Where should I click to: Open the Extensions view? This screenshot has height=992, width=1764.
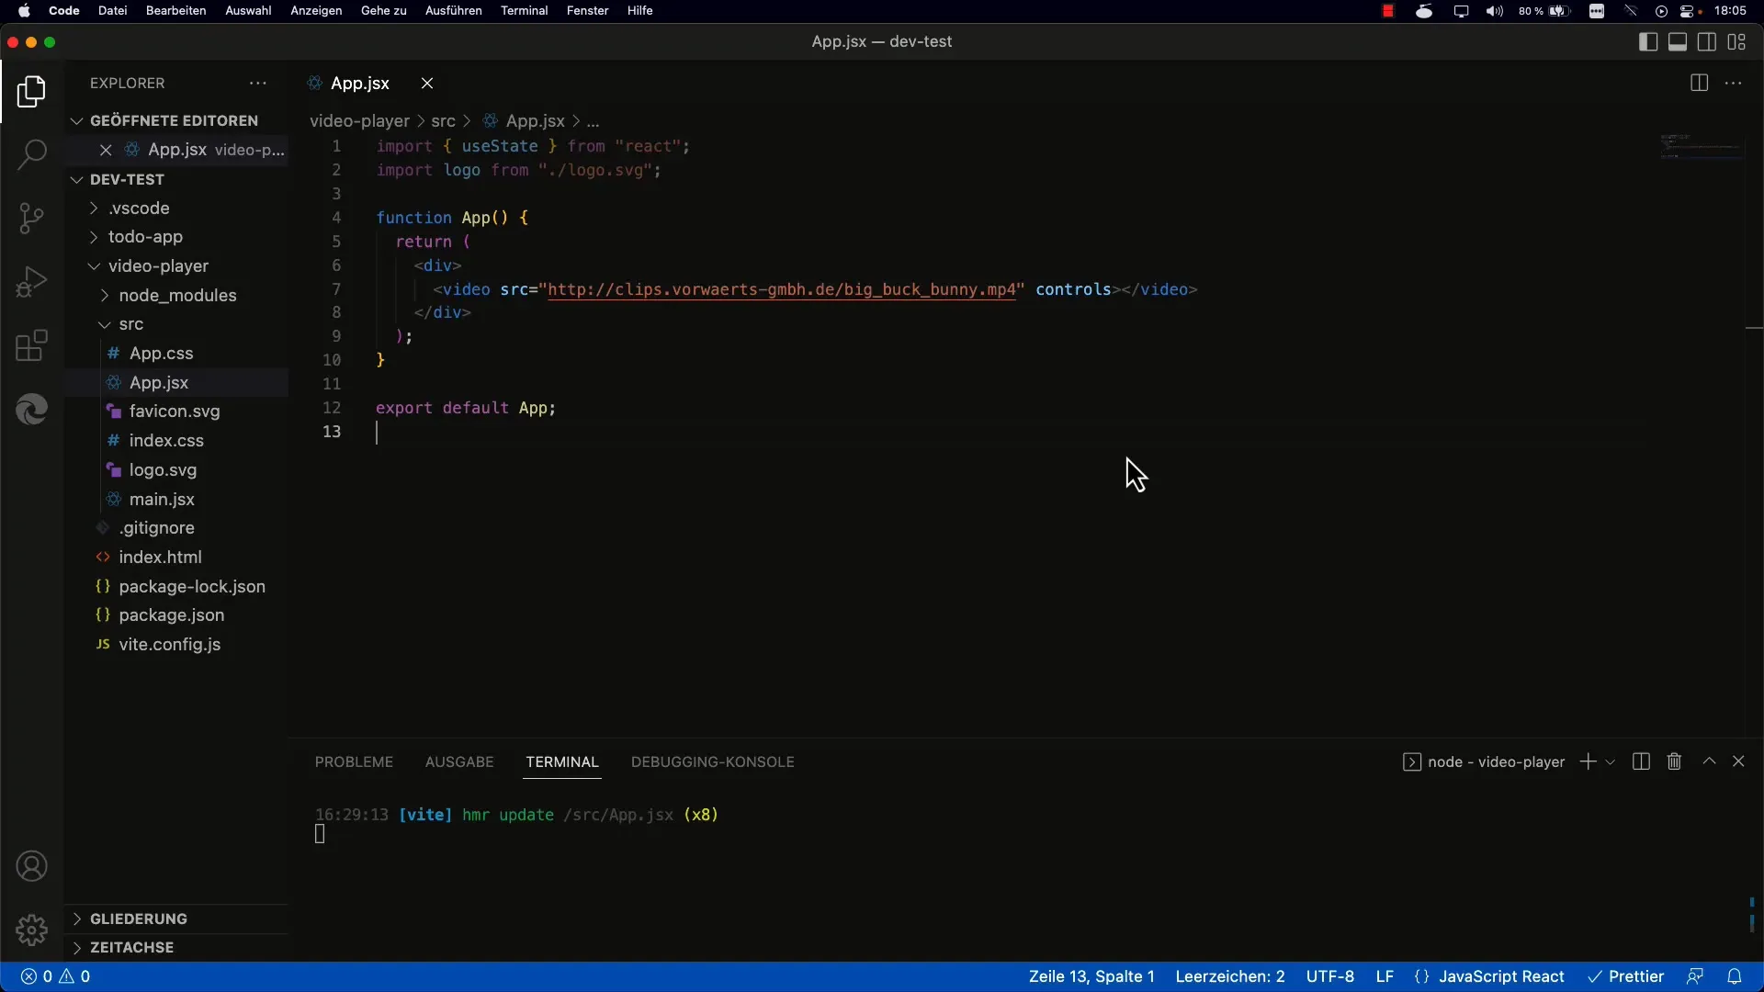(31, 346)
